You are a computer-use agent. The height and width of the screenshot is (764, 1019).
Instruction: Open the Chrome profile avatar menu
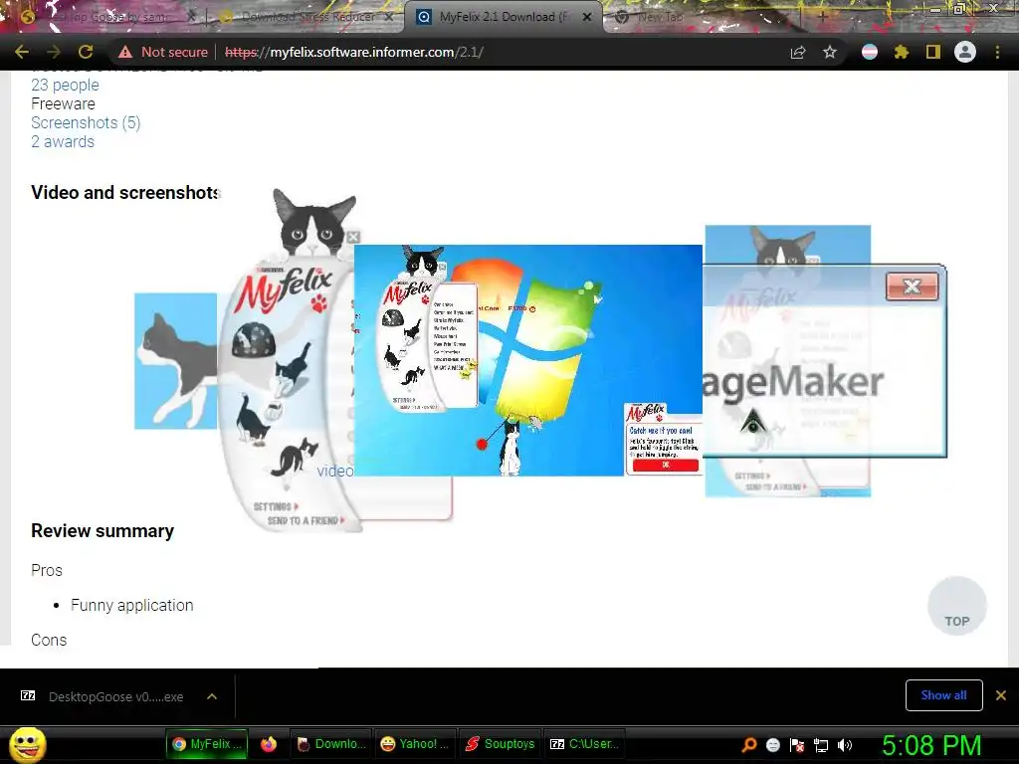[965, 52]
